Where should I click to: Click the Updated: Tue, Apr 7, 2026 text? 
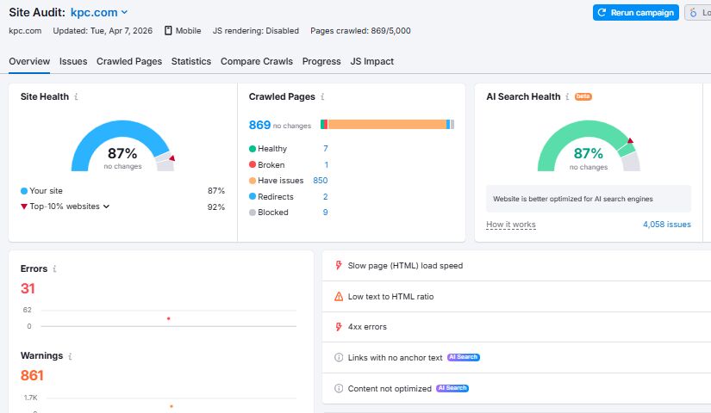pos(103,31)
